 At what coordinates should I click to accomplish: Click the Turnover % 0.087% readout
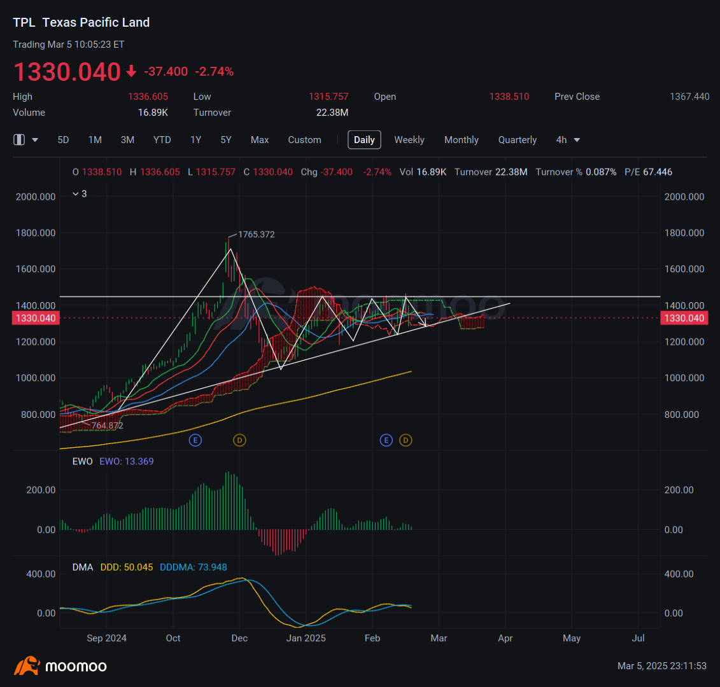[576, 172]
